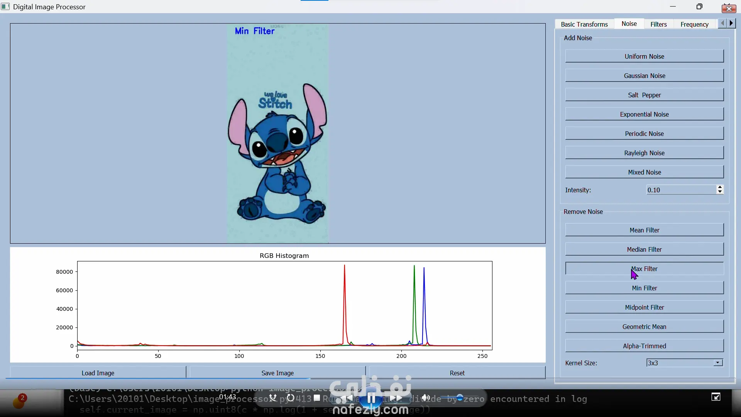This screenshot has height=417, width=741.
Task: Mute using the speaker volume icon
Action: point(426,398)
